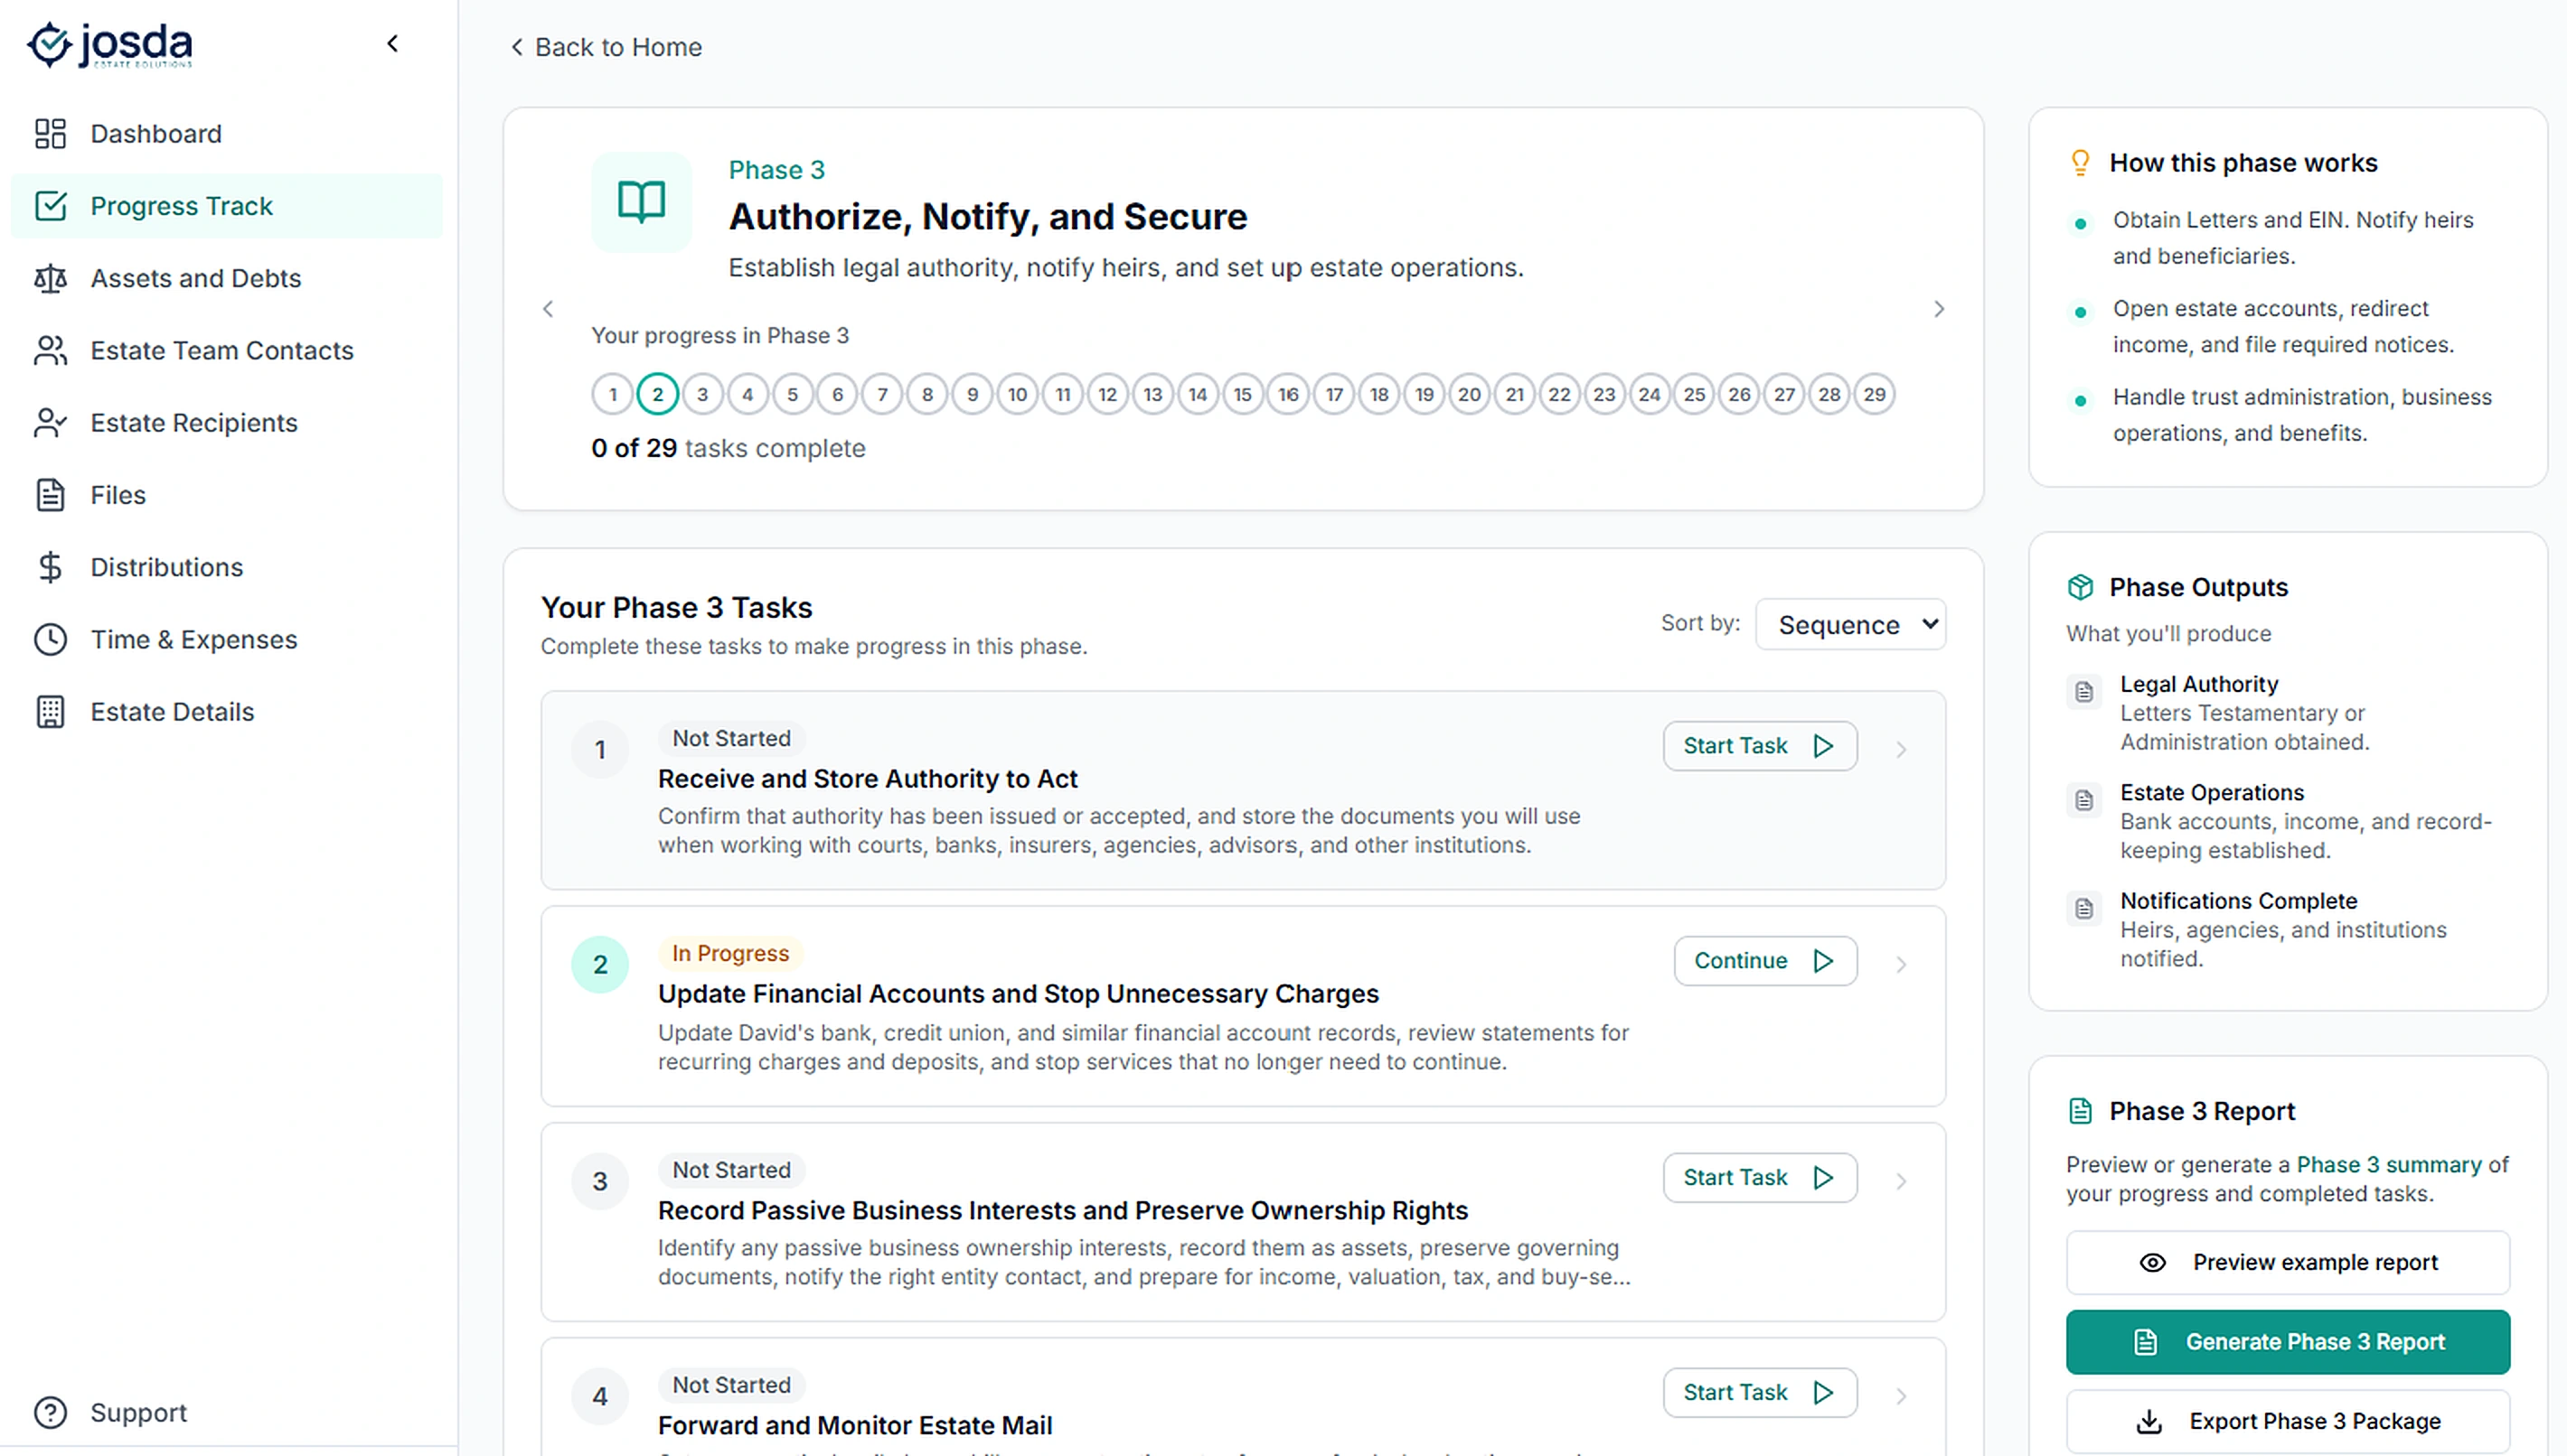Click the Legal Authority document icon

click(2083, 692)
